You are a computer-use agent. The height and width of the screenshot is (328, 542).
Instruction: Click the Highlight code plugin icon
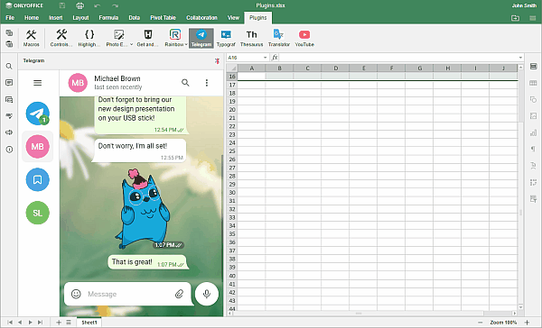[89, 38]
